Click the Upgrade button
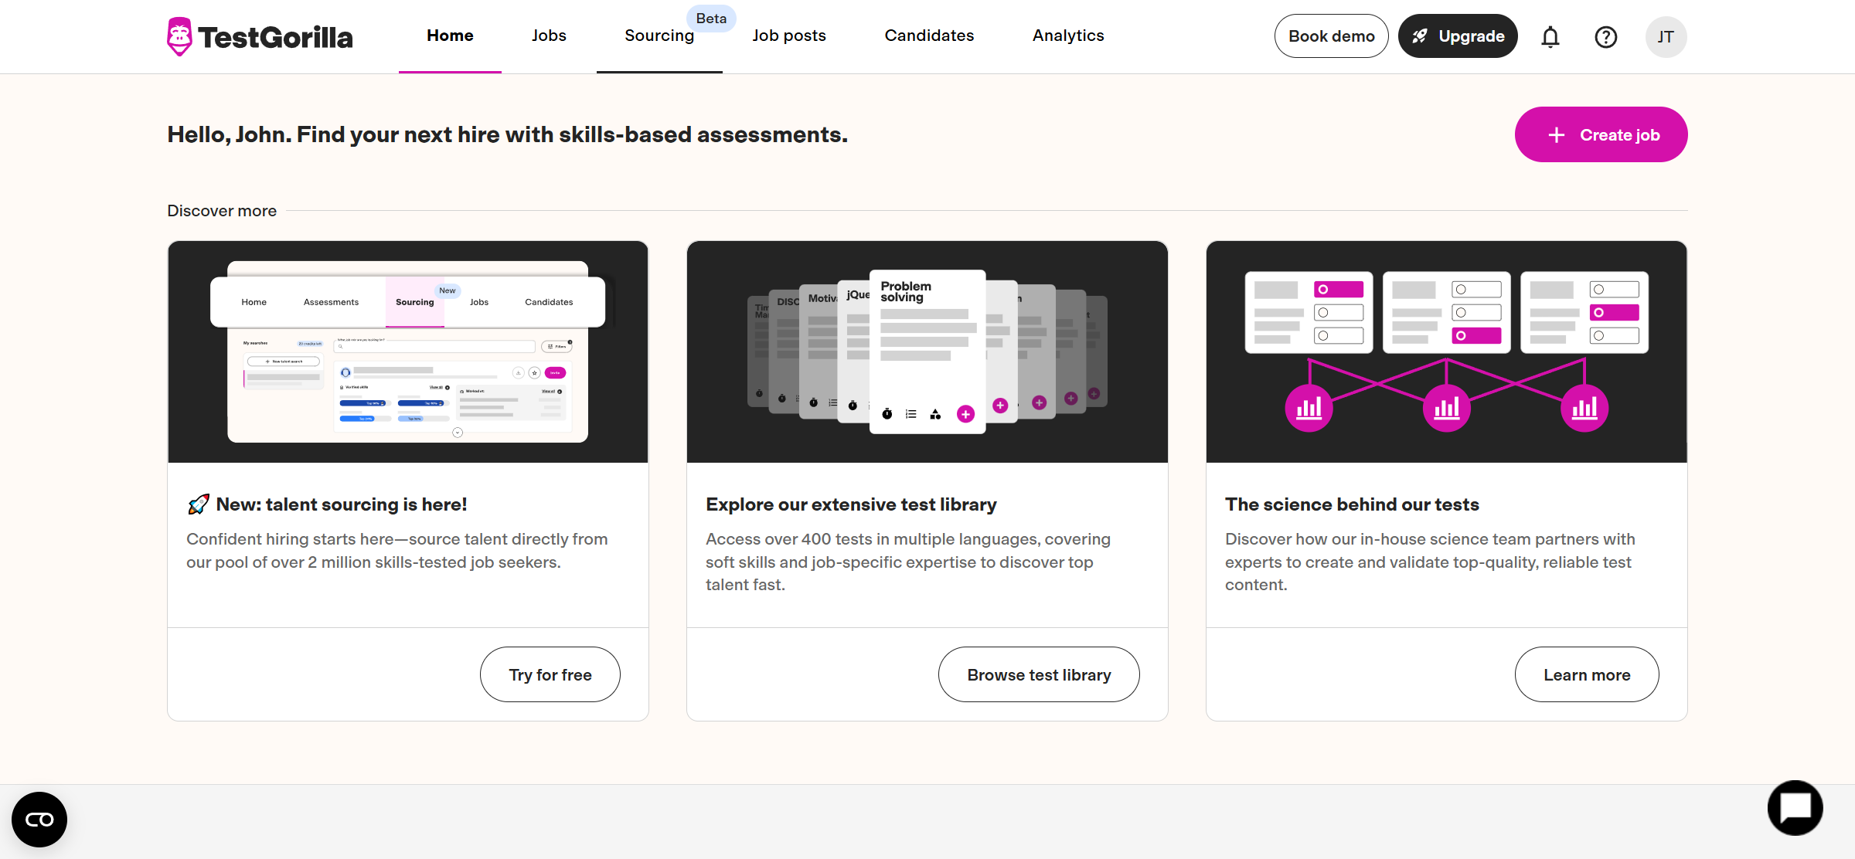The width and height of the screenshot is (1855, 859). pos(1458,36)
